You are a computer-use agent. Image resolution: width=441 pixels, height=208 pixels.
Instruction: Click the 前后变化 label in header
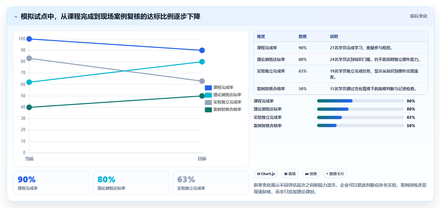coord(418,16)
